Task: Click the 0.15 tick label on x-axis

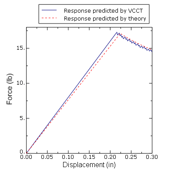Action: 89,157
